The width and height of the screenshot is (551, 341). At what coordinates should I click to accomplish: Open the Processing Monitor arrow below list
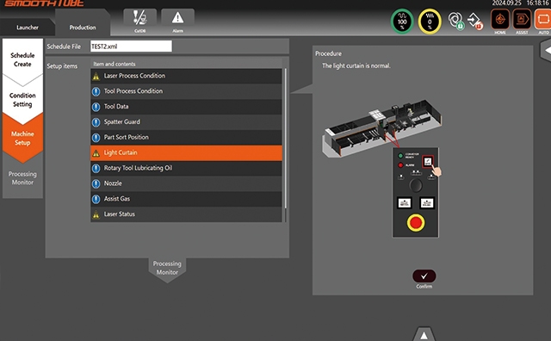pyautogui.click(x=167, y=269)
